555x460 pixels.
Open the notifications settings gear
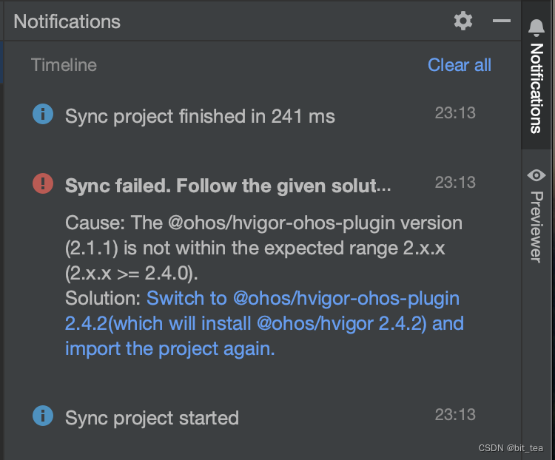[x=463, y=21]
